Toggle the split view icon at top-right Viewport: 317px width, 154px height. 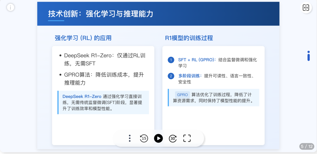pos(306,8)
